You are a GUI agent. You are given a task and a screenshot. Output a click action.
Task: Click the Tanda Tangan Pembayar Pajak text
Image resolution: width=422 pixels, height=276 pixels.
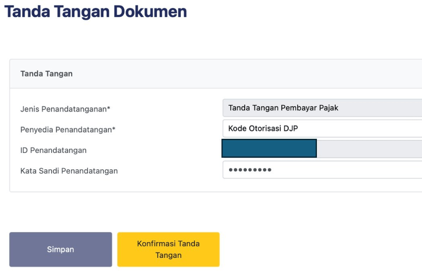[283, 108]
